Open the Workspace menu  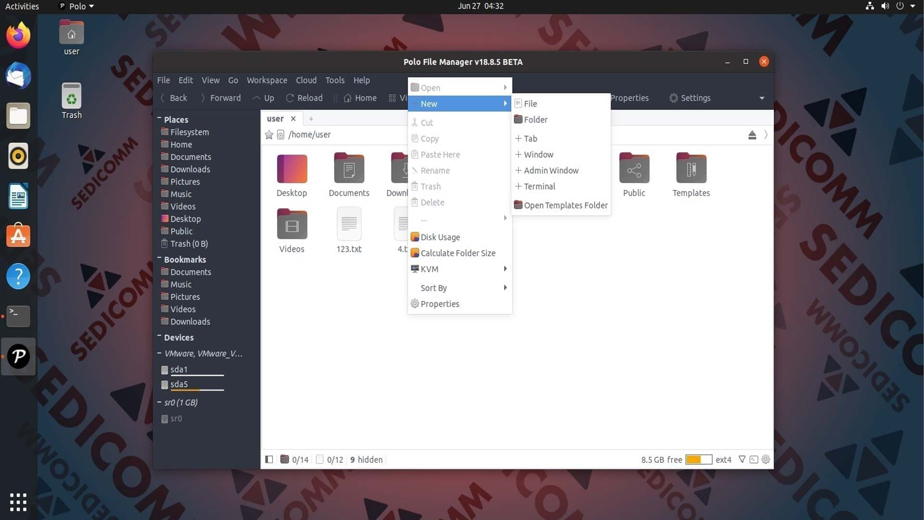click(267, 80)
